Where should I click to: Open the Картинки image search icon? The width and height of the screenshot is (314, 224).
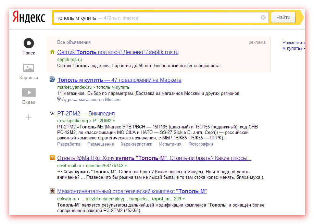[29, 68]
